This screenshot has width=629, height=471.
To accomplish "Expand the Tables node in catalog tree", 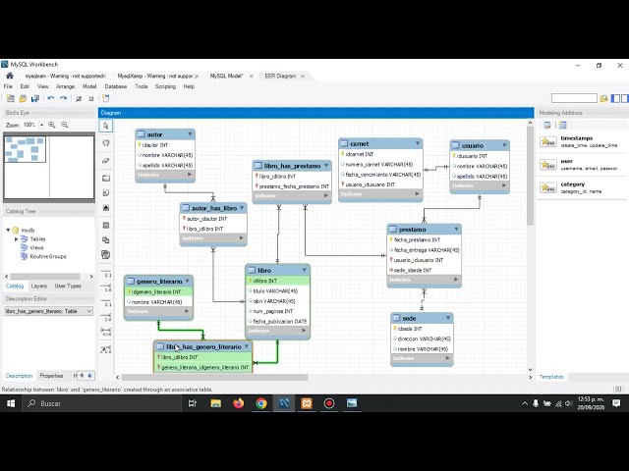I will pos(17,239).
